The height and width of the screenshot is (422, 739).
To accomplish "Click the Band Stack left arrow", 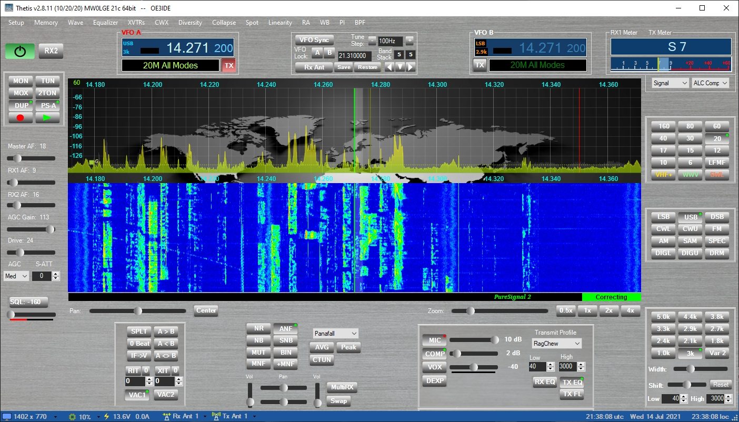I will tap(388, 67).
